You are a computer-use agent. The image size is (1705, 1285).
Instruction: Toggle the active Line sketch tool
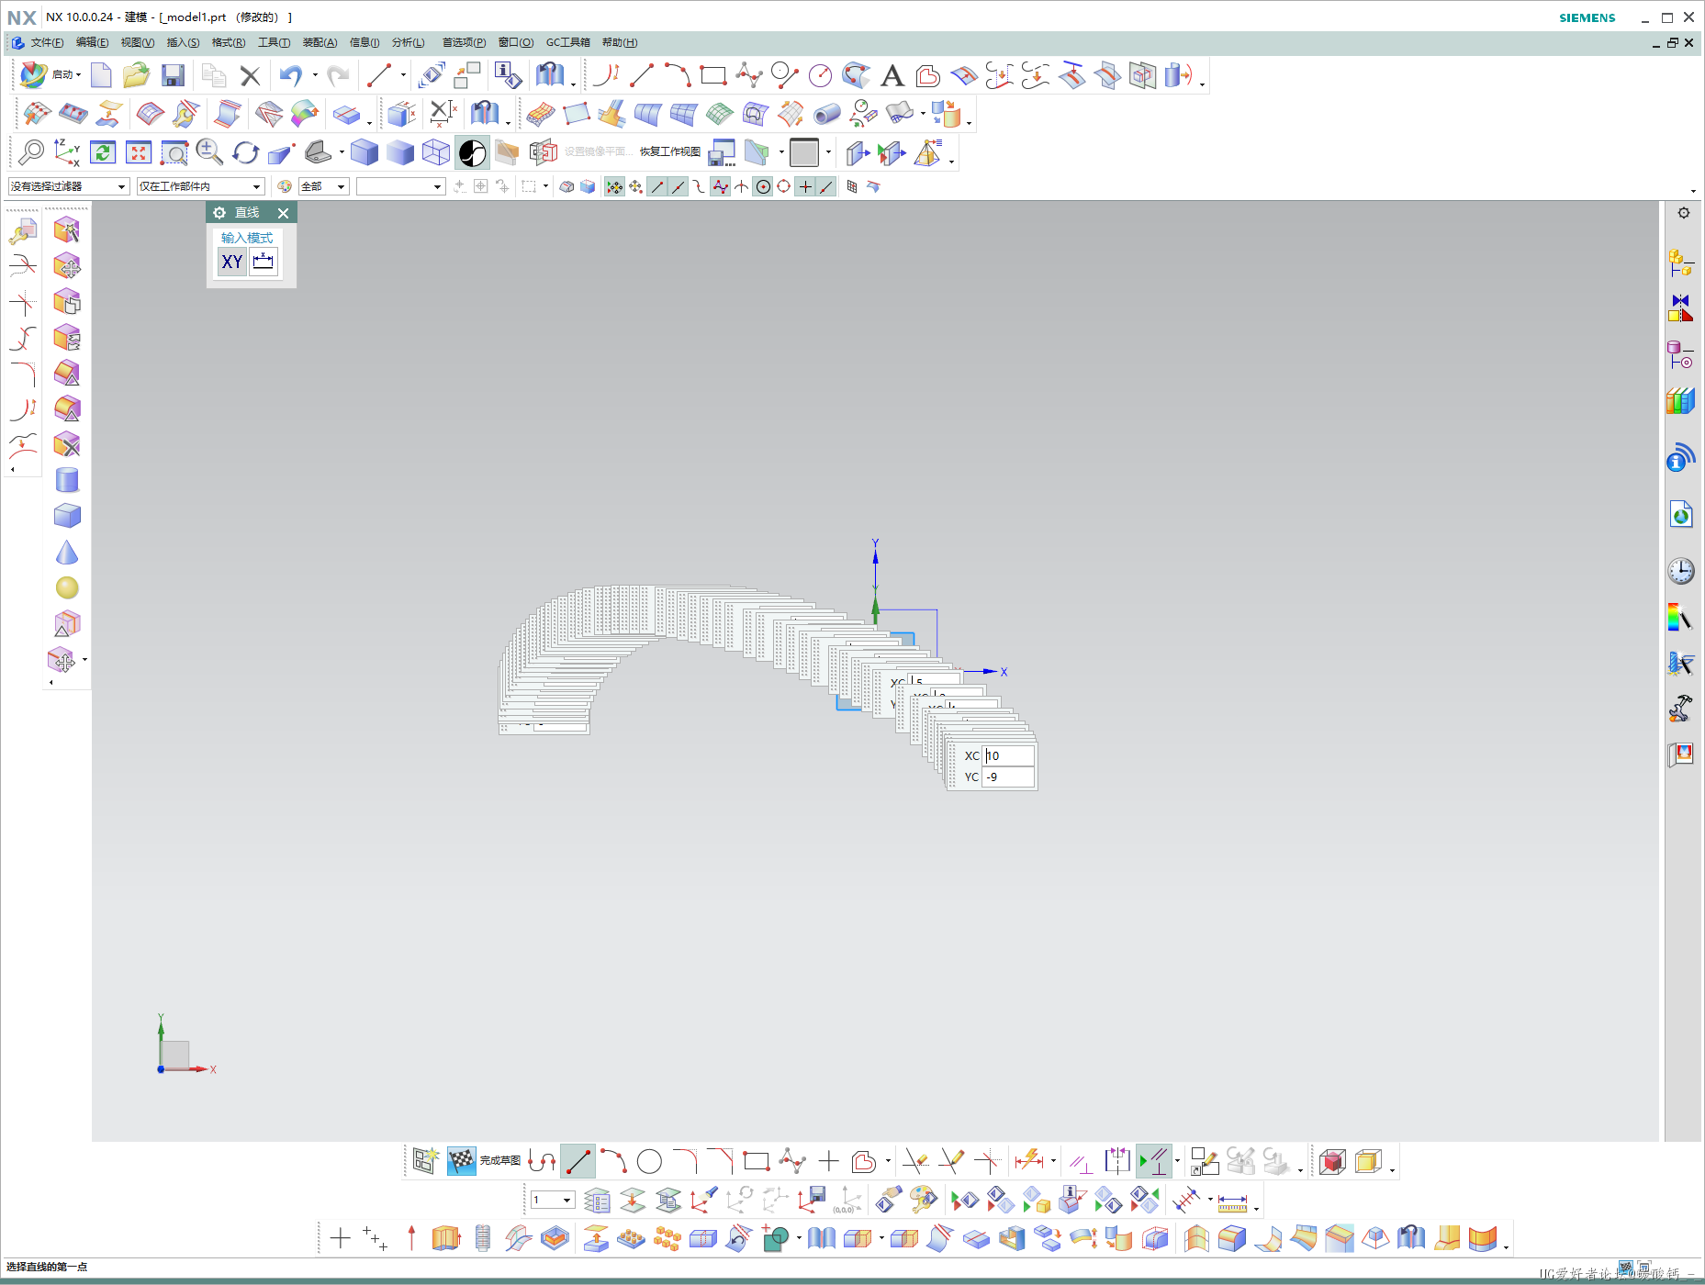click(578, 1162)
